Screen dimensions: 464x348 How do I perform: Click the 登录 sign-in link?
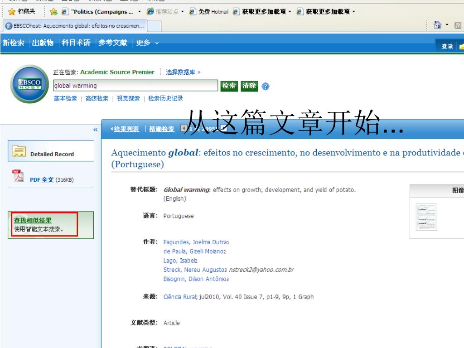[447, 46]
